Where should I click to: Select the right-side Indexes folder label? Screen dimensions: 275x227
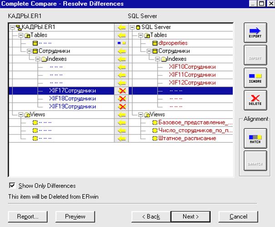pyautogui.click(x=177, y=59)
